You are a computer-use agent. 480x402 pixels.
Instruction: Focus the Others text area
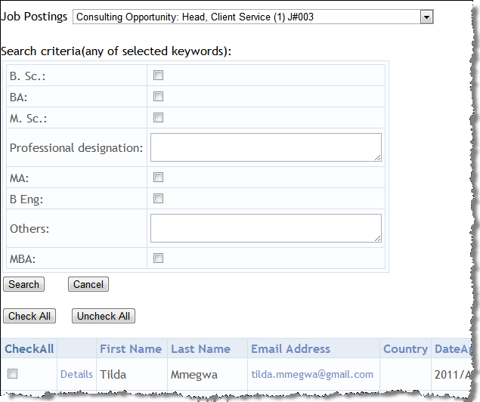265,228
